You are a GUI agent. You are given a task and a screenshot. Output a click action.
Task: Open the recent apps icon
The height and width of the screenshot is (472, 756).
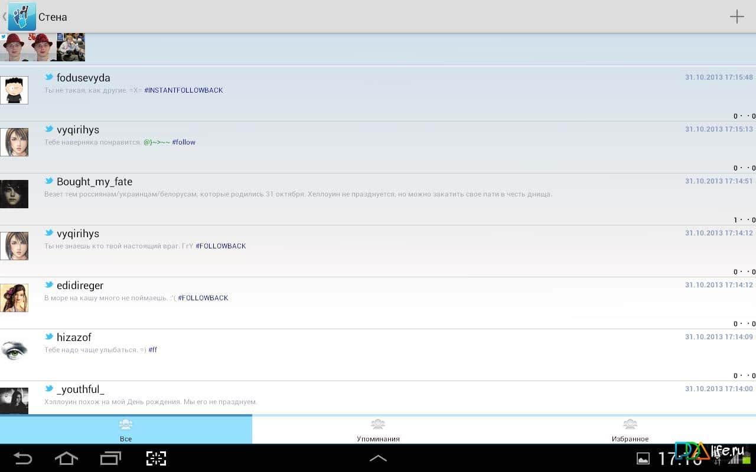pyautogui.click(x=110, y=458)
